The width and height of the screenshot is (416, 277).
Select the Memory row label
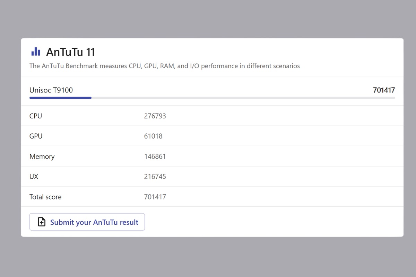pos(42,157)
